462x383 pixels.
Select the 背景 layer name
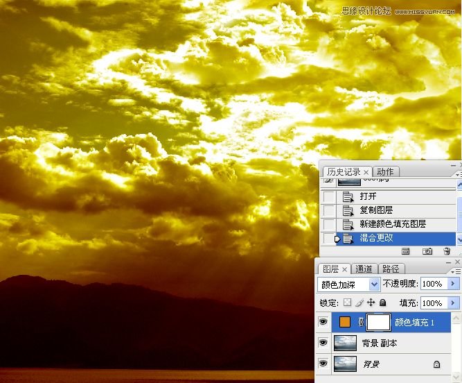click(371, 364)
